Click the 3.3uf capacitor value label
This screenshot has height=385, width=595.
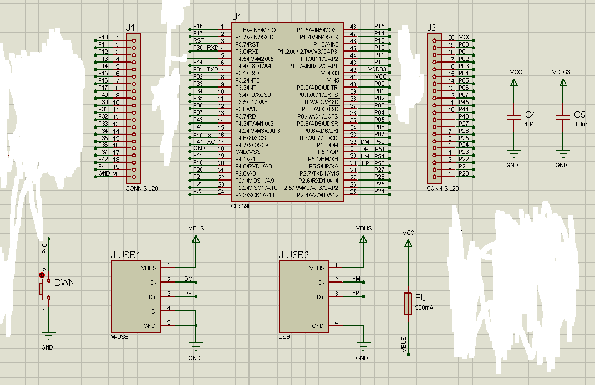pos(581,124)
